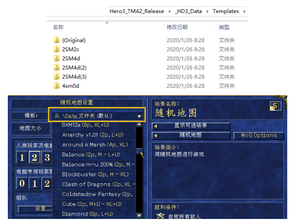Sort by the 修改日期 column header
Image resolution: width=302 pixels, height=222 pixels.
click(177, 27)
